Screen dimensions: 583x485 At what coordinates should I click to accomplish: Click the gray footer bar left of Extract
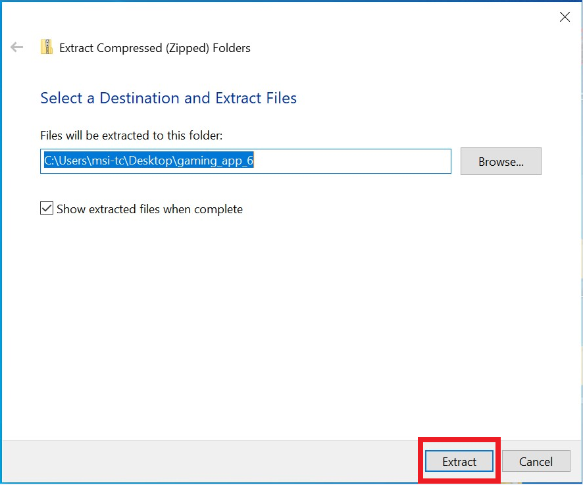coord(197,461)
